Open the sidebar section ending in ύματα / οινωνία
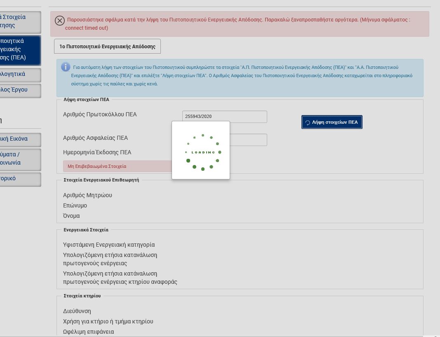Image resolution: width=440 pixels, height=337 pixels. click(x=21, y=159)
